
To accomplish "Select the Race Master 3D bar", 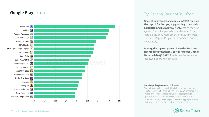I will [55, 93].
